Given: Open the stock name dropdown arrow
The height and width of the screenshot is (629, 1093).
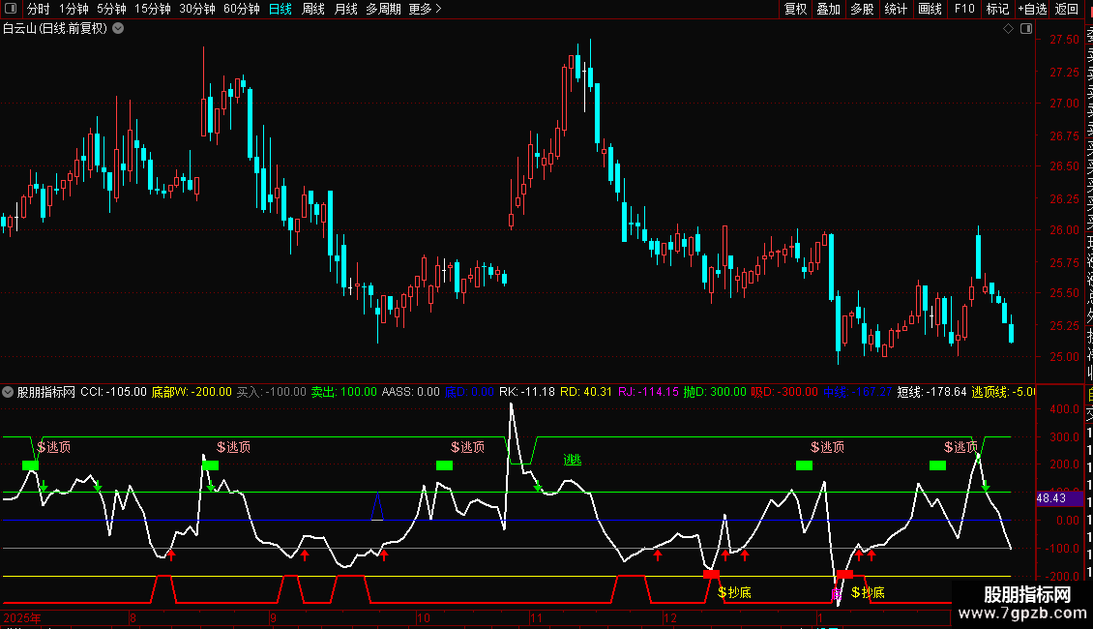Looking at the screenshot, I should [118, 28].
